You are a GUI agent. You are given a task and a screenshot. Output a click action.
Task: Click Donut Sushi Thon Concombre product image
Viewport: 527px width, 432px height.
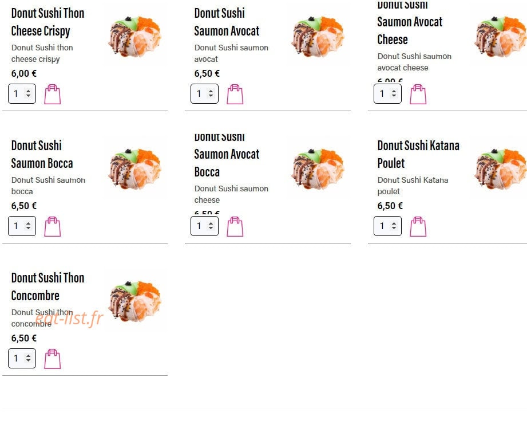point(135,300)
